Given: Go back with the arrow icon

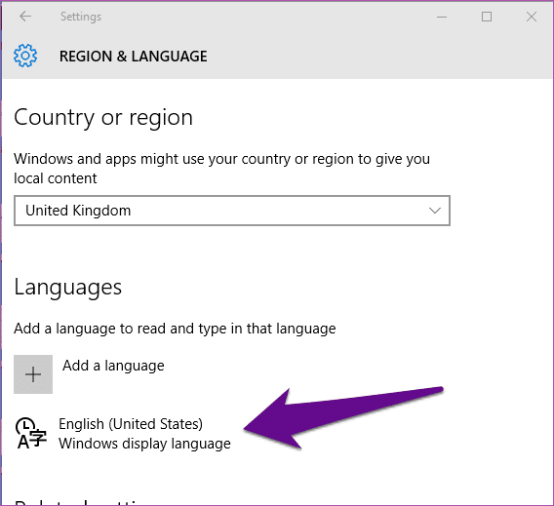Looking at the screenshot, I should pos(25,17).
